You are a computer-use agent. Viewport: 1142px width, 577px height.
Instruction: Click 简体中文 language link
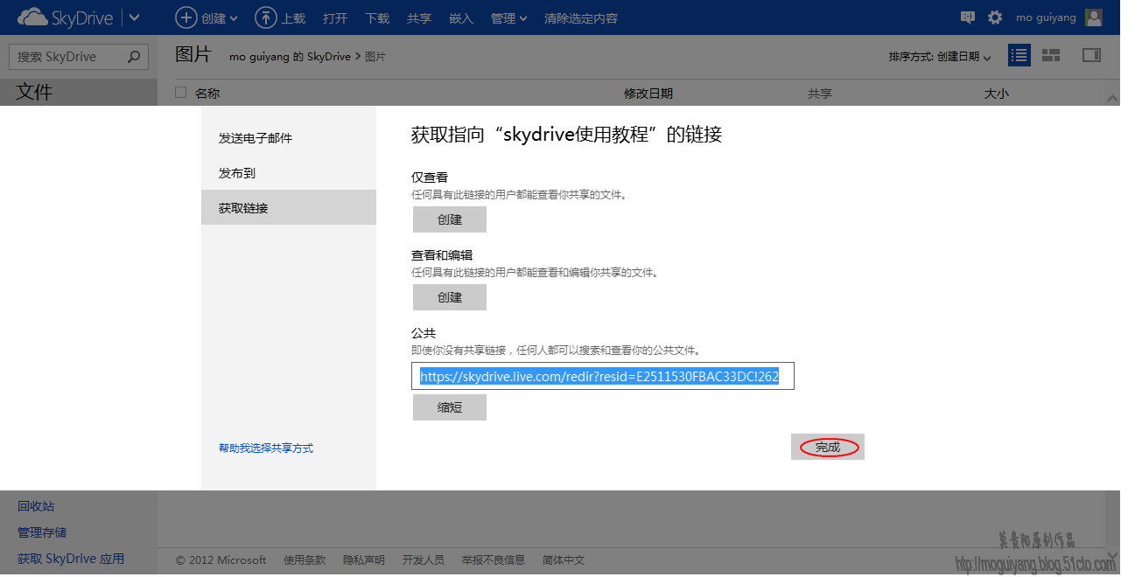pyautogui.click(x=564, y=560)
